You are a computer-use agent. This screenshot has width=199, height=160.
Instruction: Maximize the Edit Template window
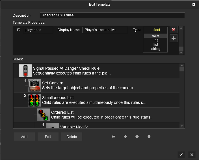194,5
